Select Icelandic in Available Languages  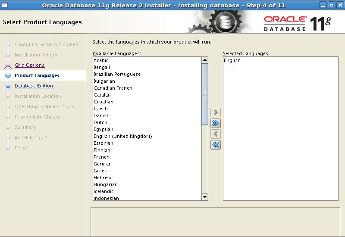(147, 191)
